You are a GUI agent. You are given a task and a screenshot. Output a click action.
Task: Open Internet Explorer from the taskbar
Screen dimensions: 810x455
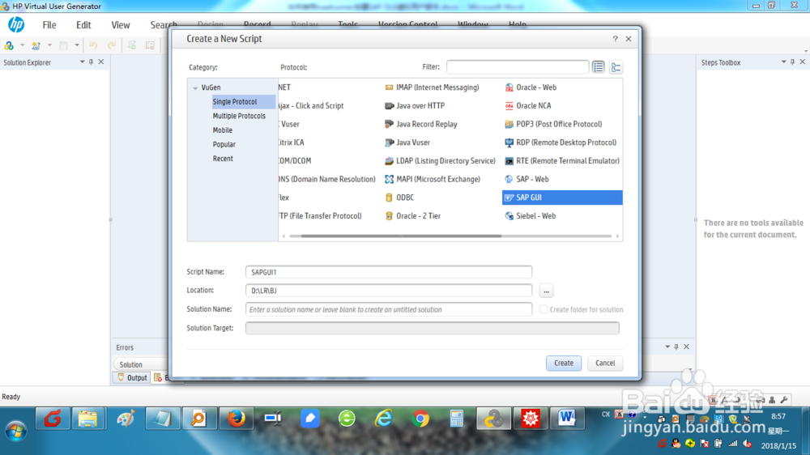click(x=384, y=419)
